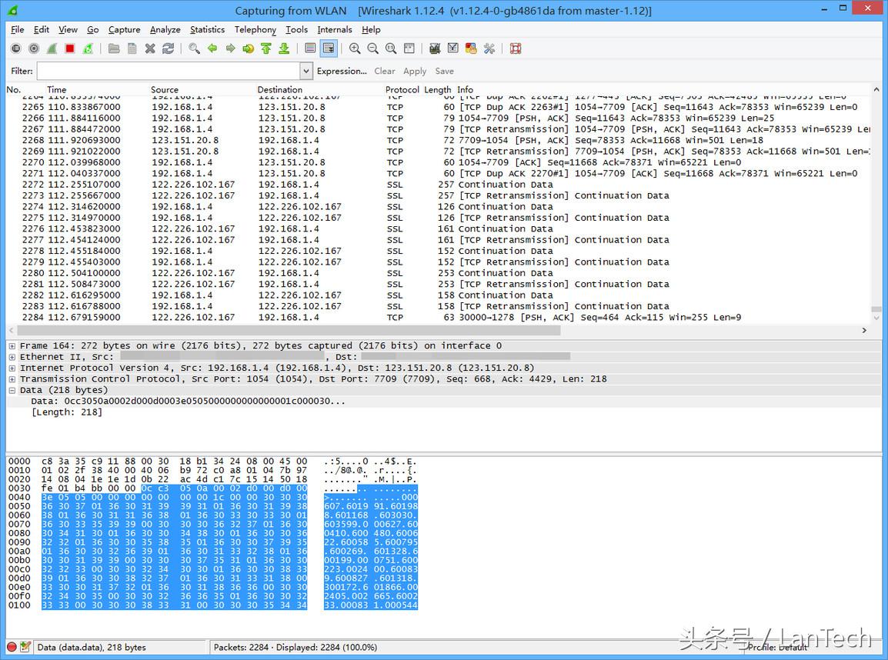The height and width of the screenshot is (660, 888).
Task: Open preferences via wrench toolbar icon
Action: pos(489,48)
